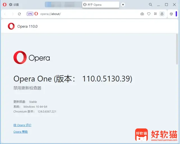Viewport: 180px width, 144px height.
Task: Go forward to next page
Action: (13, 14)
